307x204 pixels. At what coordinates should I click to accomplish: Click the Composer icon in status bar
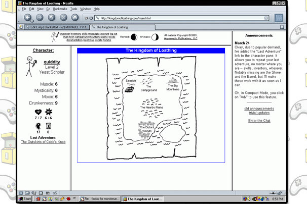pyautogui.click(x=34, y=193)
